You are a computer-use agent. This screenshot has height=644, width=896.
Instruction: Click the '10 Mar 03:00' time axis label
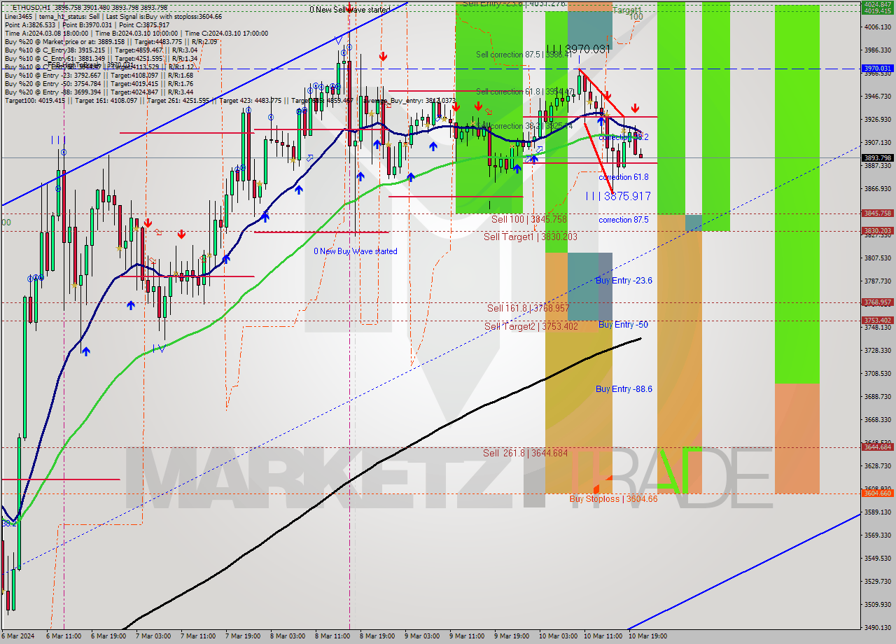(x=558, y=636)
